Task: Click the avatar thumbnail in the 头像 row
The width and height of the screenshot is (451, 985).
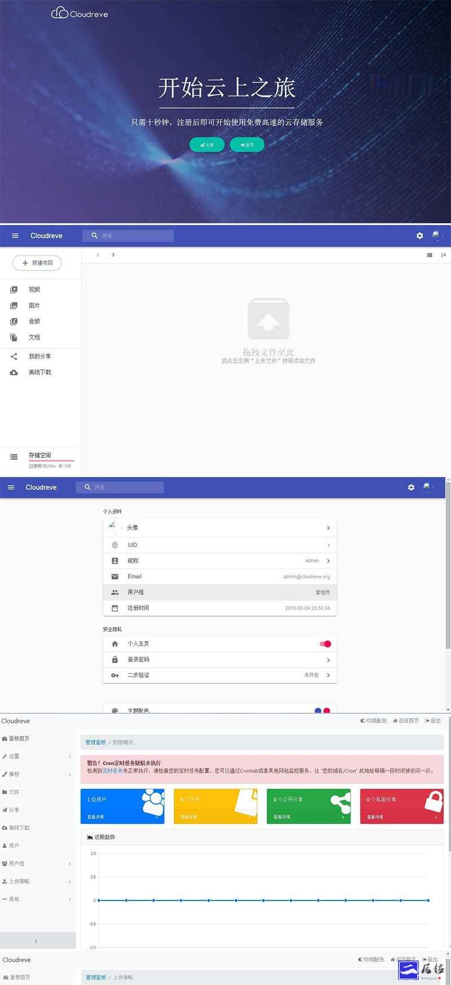Action: [114, 527]
